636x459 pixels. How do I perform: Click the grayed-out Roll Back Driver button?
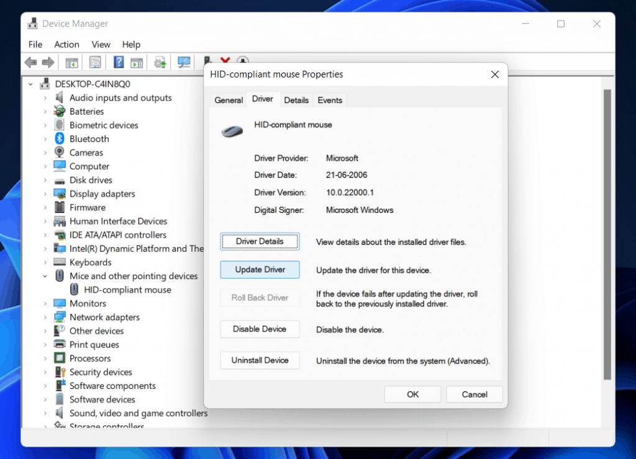pos(260,298)
